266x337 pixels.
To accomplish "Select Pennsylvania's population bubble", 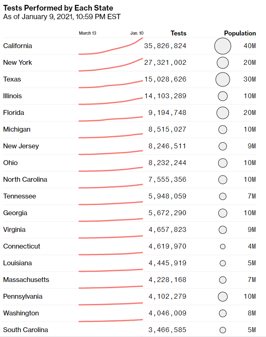I will click(222, 297).
